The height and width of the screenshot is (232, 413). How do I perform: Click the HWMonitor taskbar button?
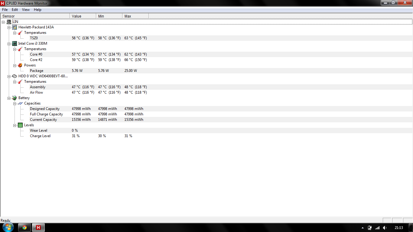[x=38, y=228]
